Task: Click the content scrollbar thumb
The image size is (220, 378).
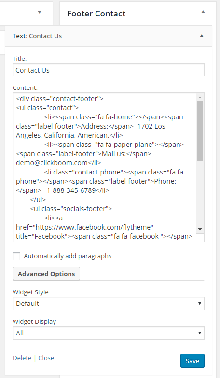Action: click(x=200, y=131)
